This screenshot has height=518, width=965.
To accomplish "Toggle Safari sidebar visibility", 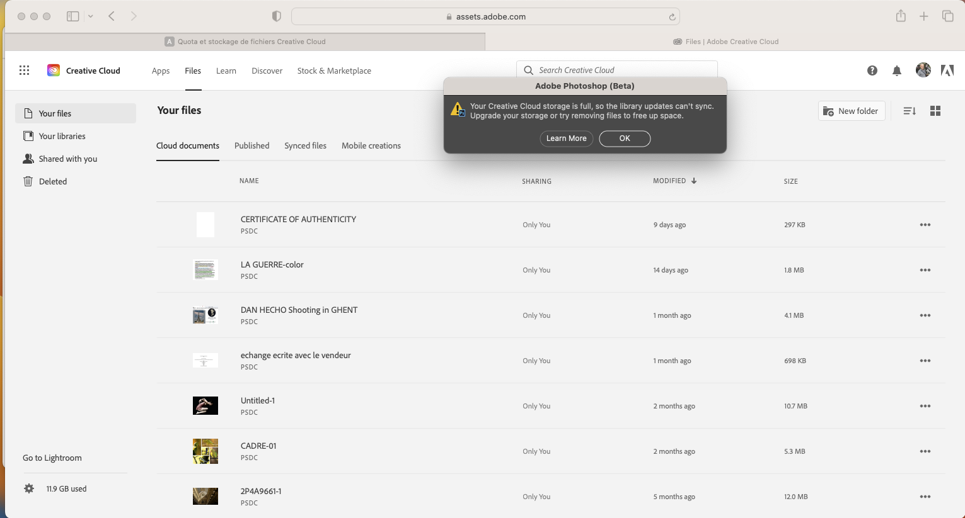I will coord(72,16).
